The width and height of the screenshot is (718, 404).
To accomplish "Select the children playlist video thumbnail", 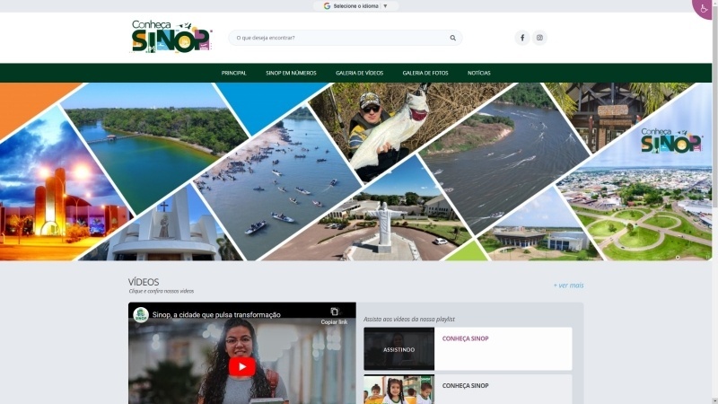I will (398, 390).
